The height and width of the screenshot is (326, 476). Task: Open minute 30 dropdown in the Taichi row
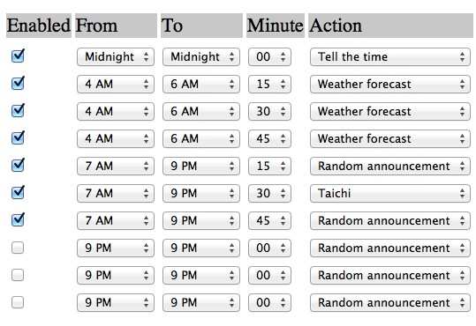coord(269,193)
